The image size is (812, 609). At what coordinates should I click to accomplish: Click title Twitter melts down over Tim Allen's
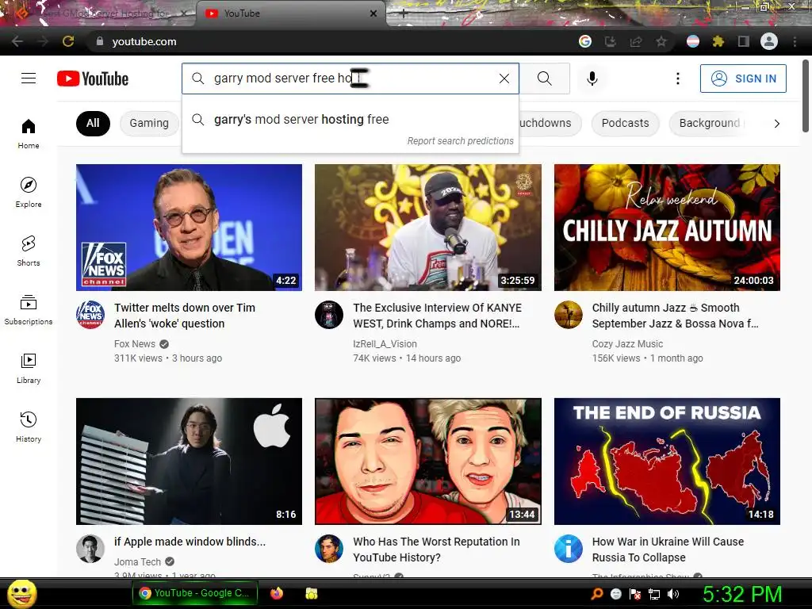click(185, 316)
